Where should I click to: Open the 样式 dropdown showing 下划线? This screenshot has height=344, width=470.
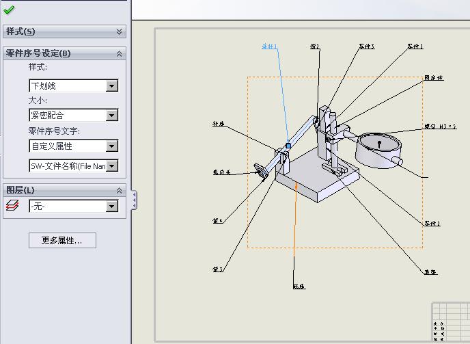click(112, 86)
